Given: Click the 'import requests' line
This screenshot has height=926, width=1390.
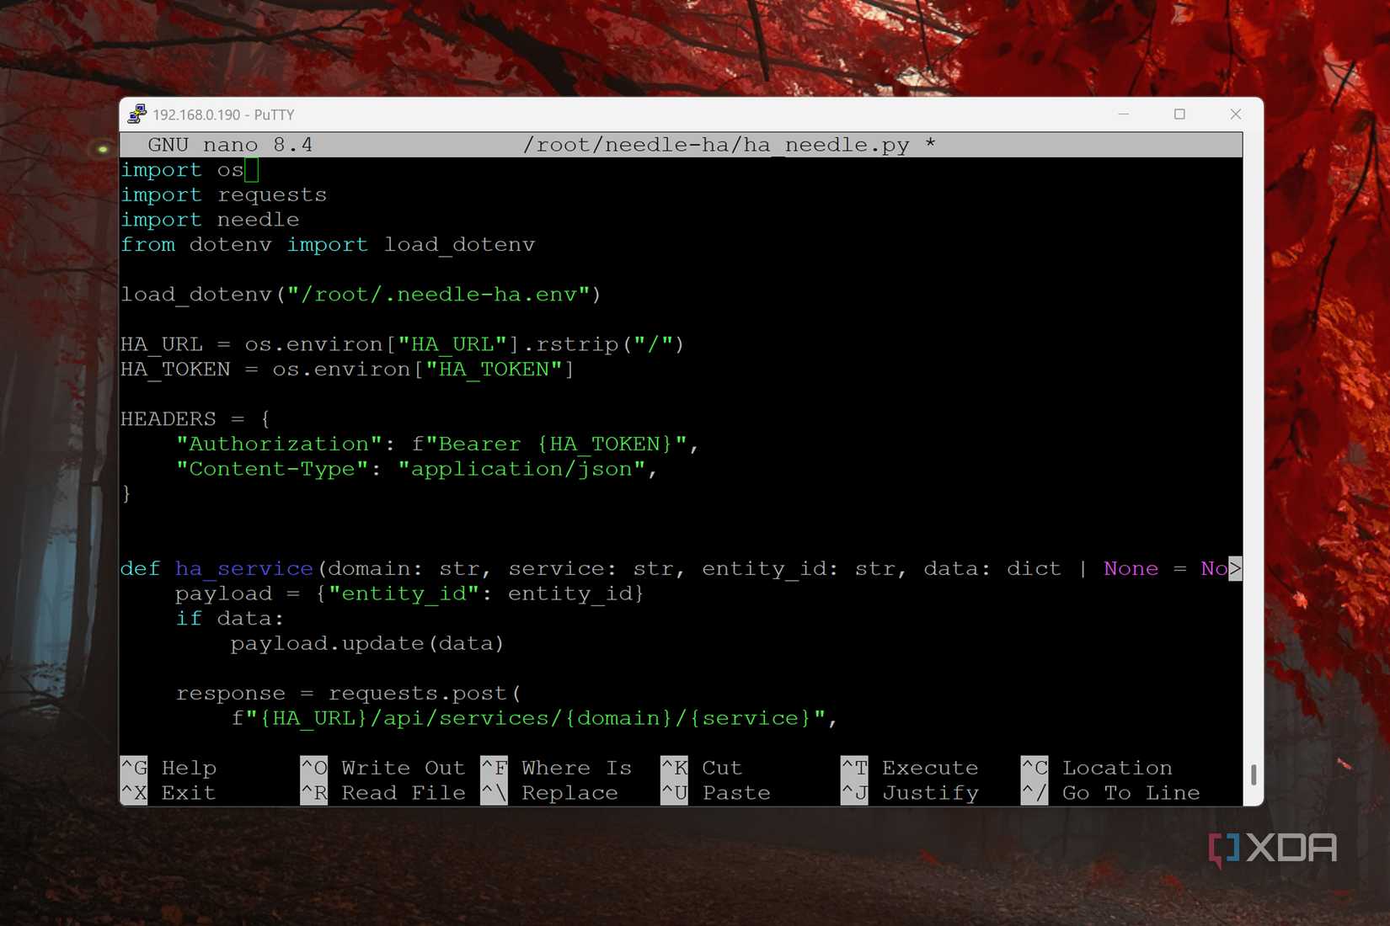Looking at the screenshot, I should [x=223, y=195].
